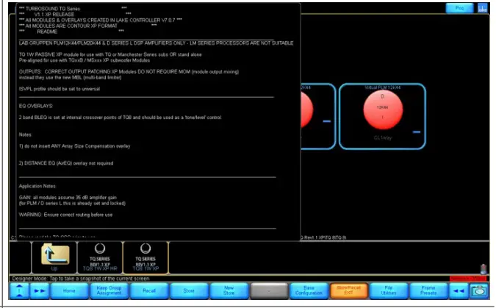Tap the camera snapshot icon

pyautogui.click(x=479, y=291)
